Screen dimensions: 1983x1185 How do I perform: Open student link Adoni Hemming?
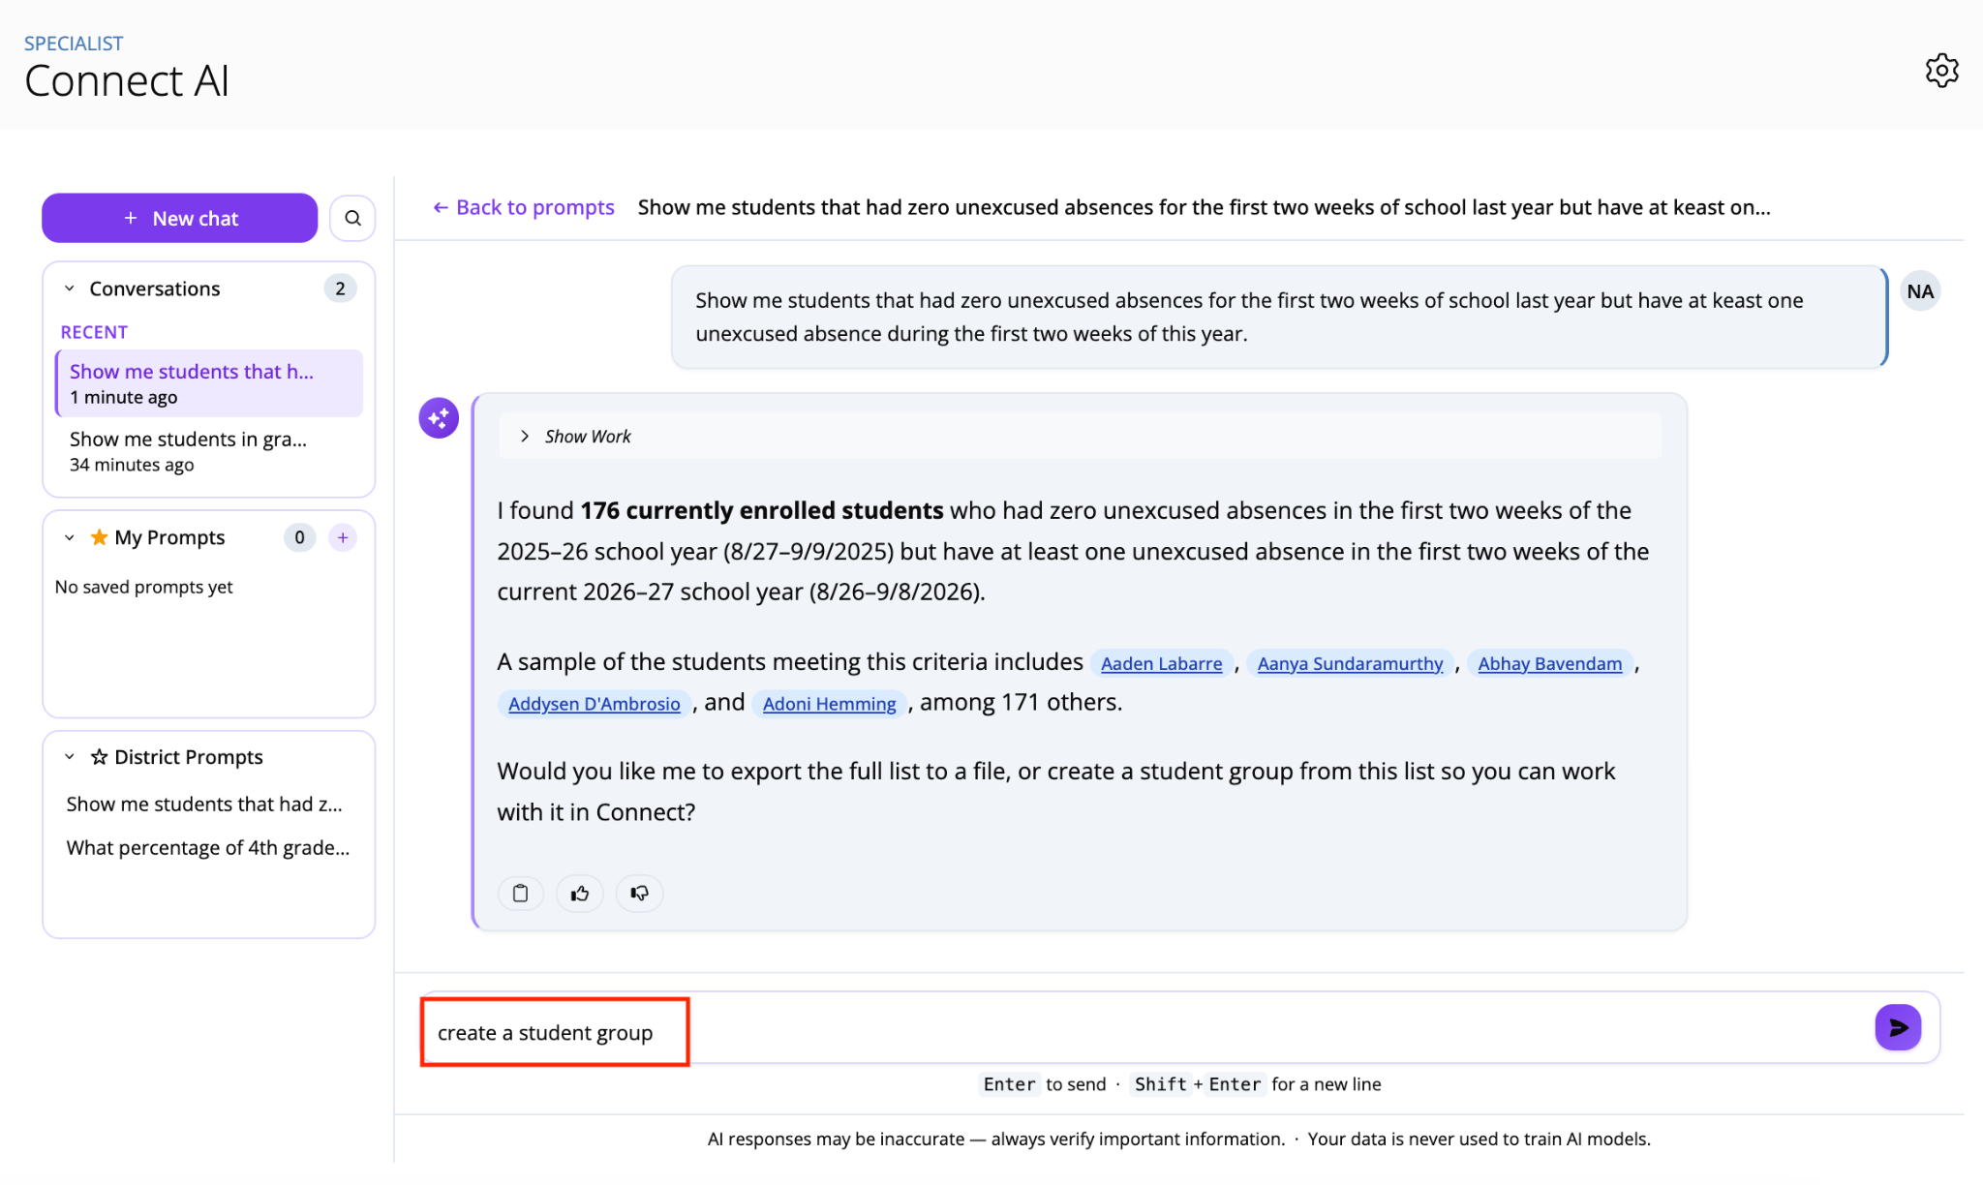(829, 704)
